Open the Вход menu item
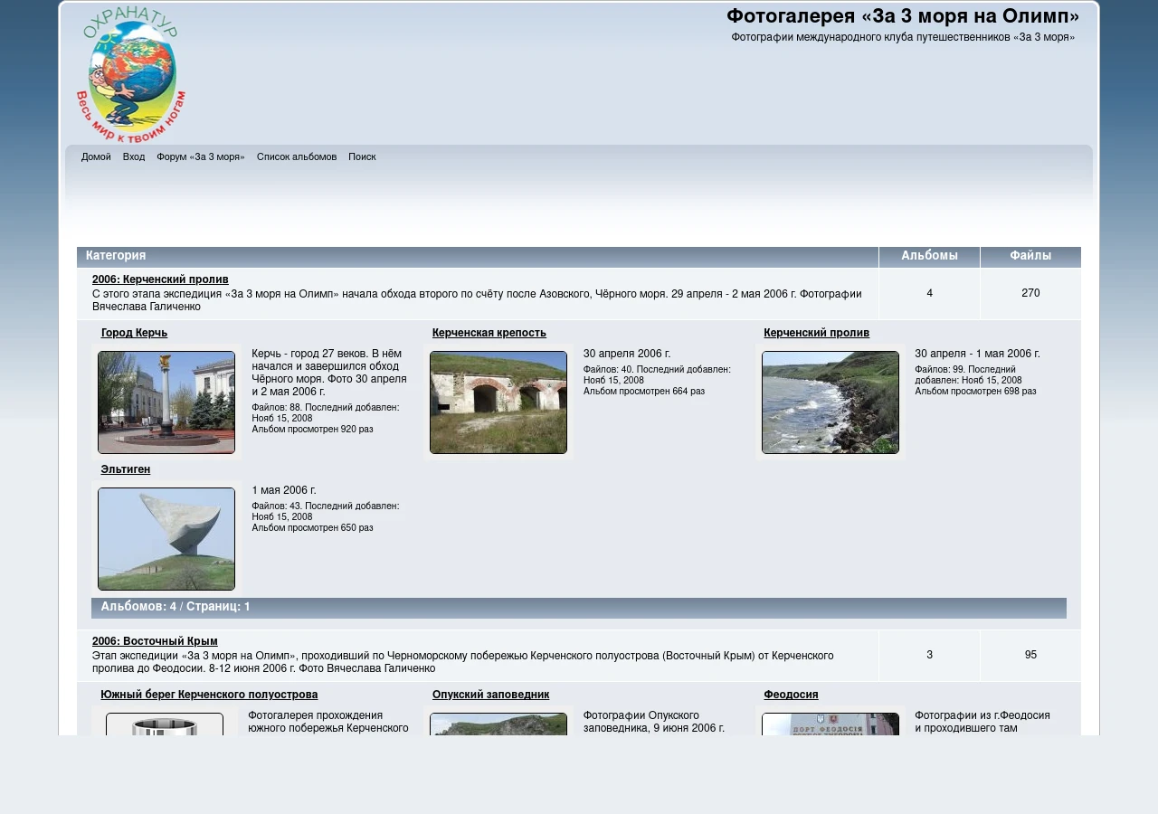 click(x=134, y=156)
